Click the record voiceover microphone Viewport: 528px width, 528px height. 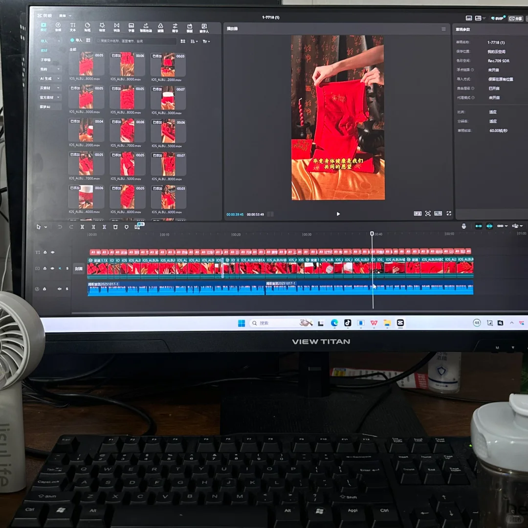coord(463,226)
